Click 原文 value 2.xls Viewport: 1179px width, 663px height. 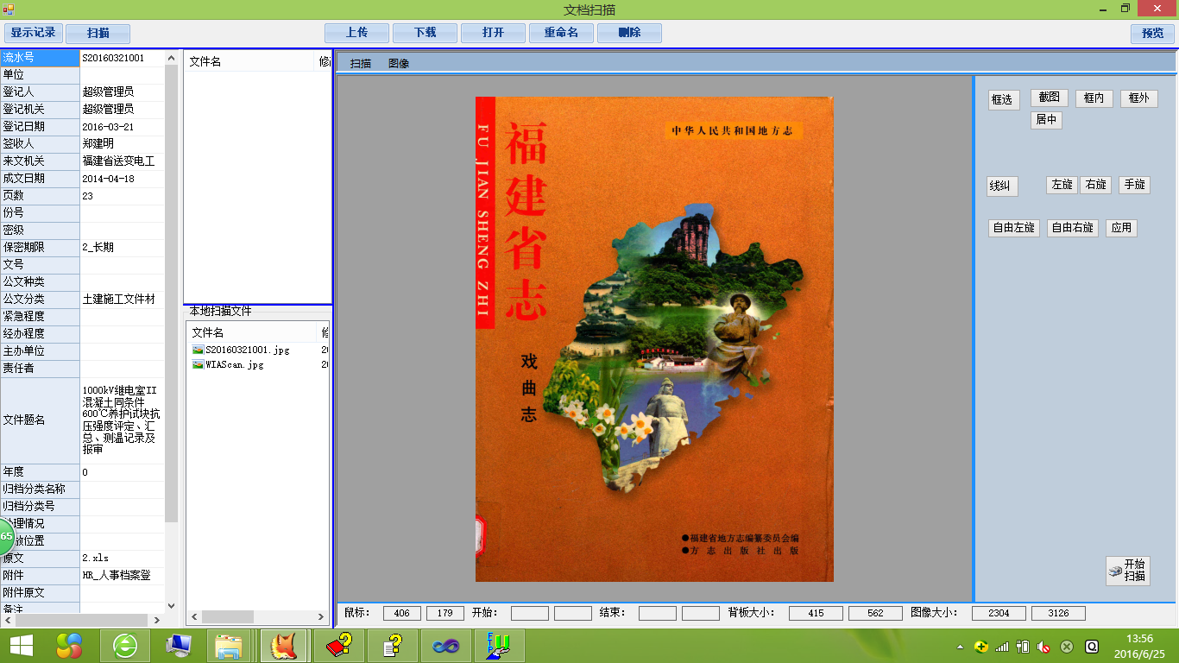click(122, 559)
